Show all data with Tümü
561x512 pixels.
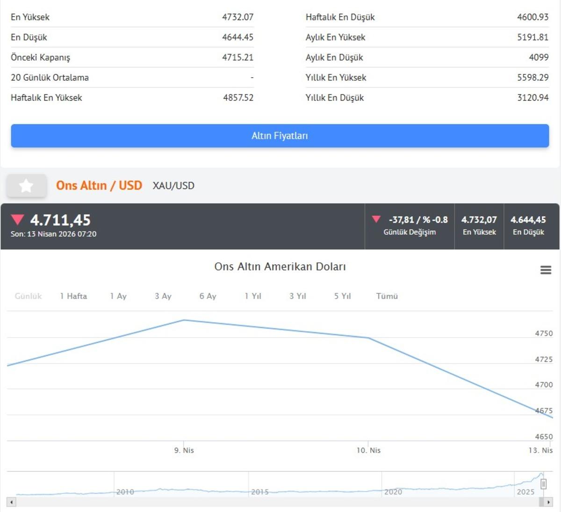pyautogui.click(x=387, y=296)
